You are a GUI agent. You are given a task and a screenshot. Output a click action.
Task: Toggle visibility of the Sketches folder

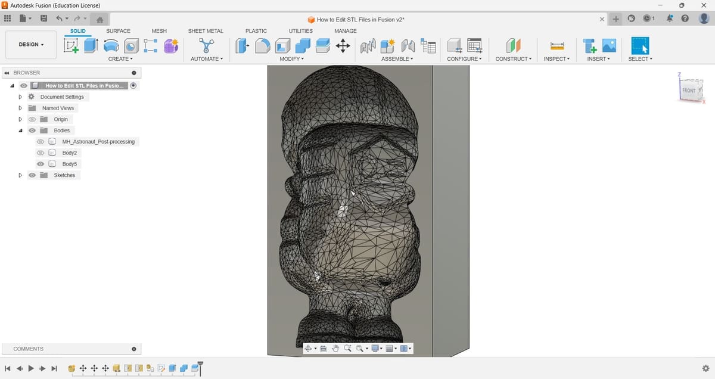[x=32, y=175]
